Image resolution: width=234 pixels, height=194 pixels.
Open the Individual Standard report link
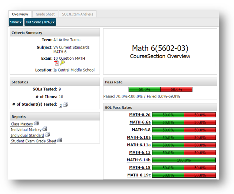click(27, 135)
